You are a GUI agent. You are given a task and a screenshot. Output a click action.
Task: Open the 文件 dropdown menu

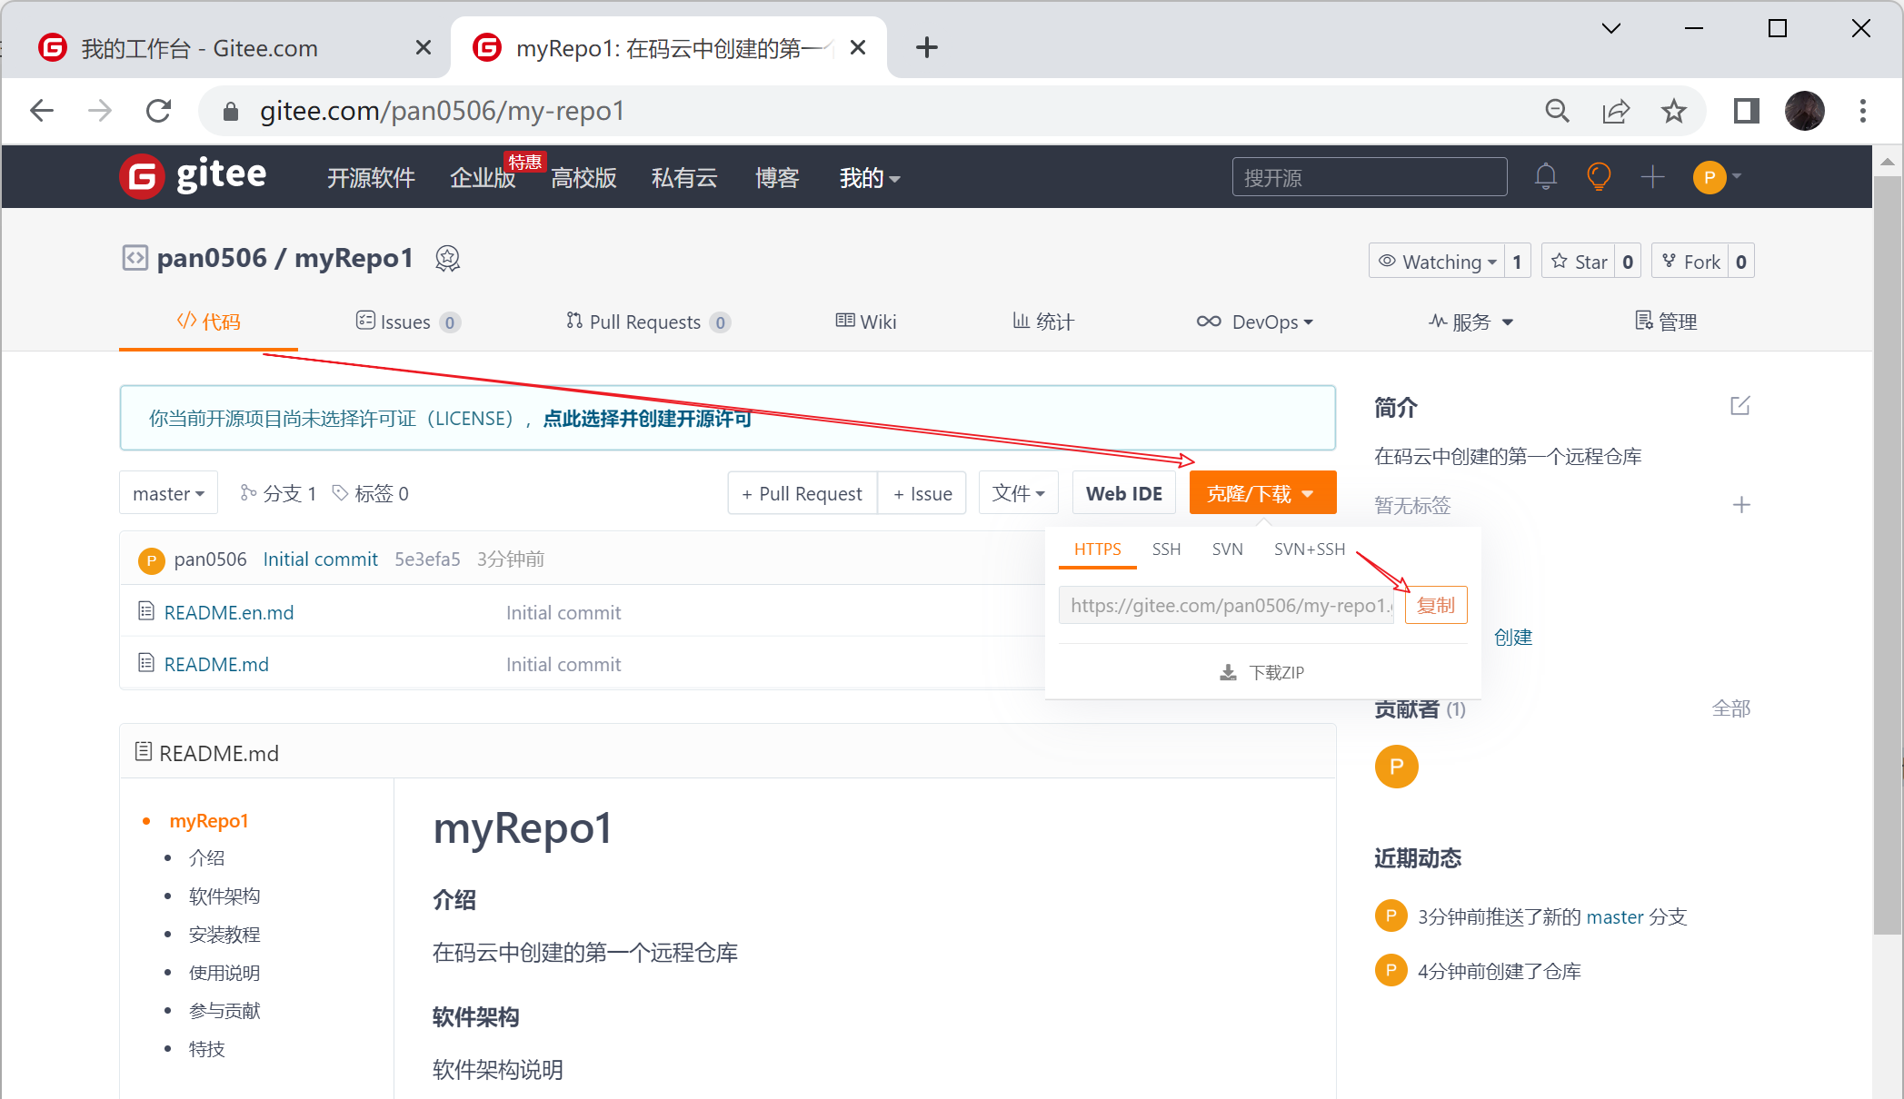pyautogui.click(x=1018, y=493)
